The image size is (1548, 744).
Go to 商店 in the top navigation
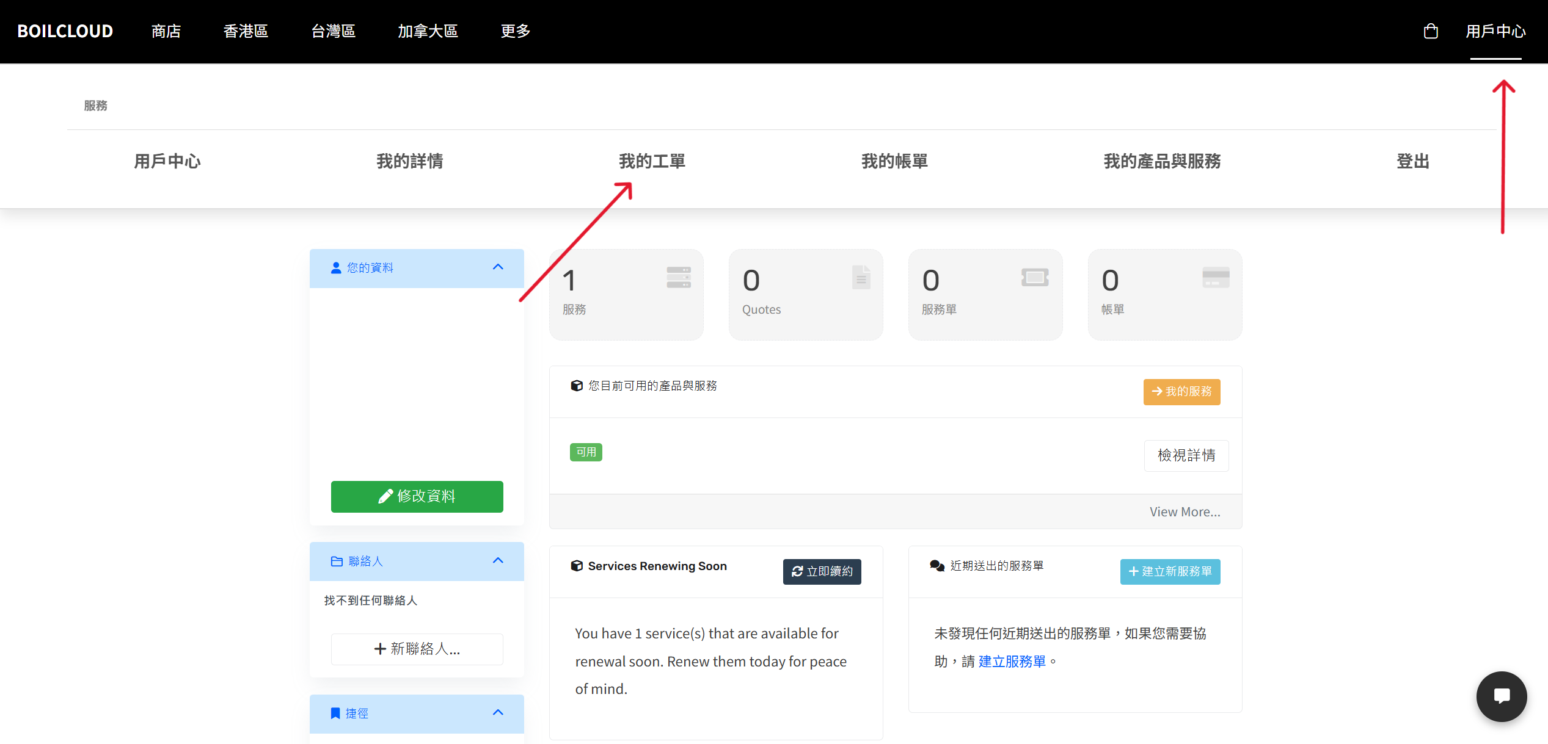click(166, 31)
